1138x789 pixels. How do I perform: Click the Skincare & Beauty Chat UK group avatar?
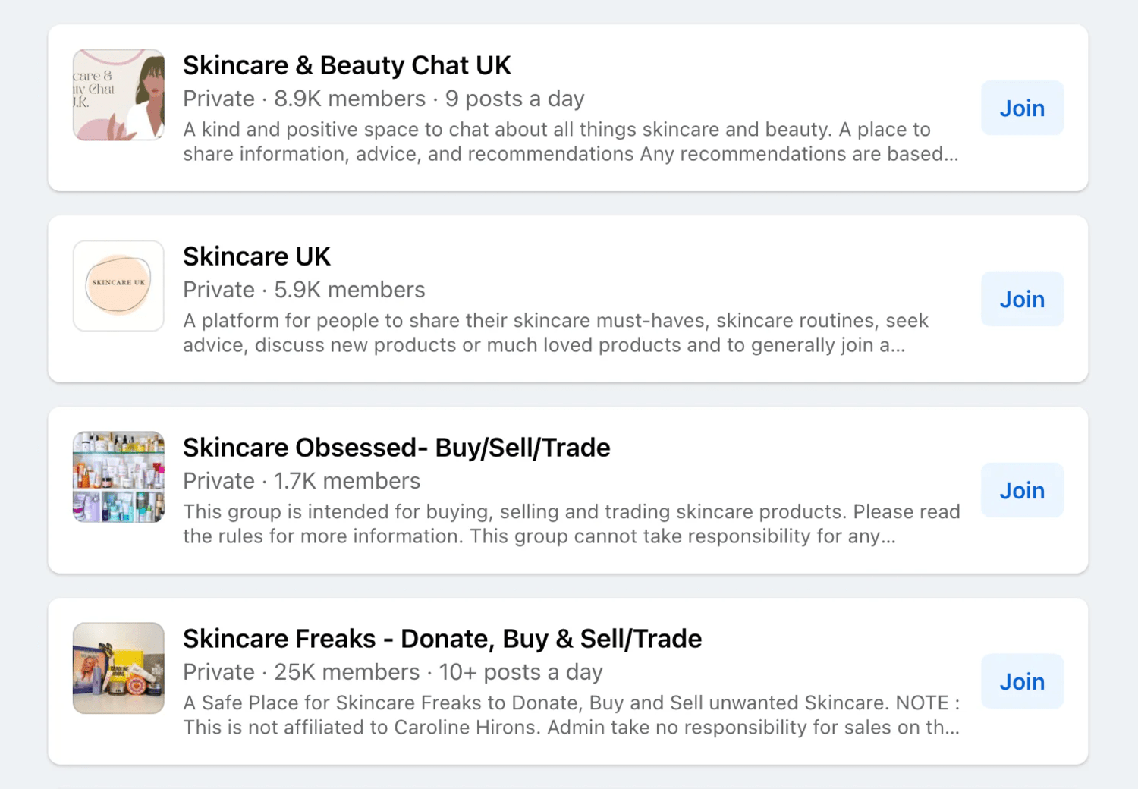point(118,95)
